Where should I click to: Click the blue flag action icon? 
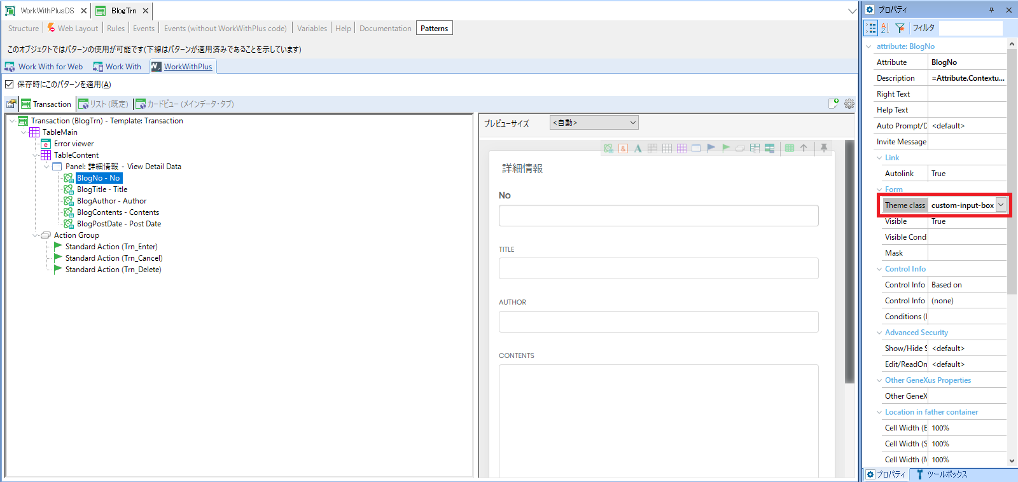coord(711,148)
